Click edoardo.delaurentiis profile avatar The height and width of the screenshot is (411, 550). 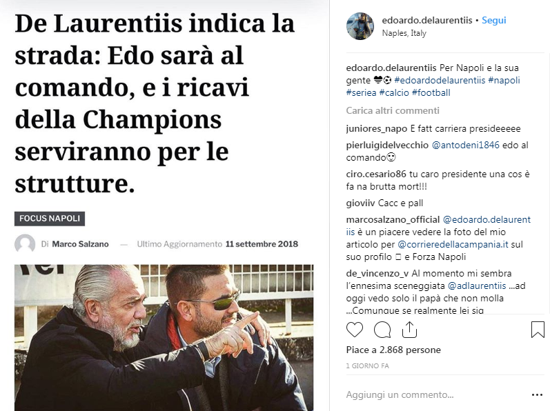360,26
